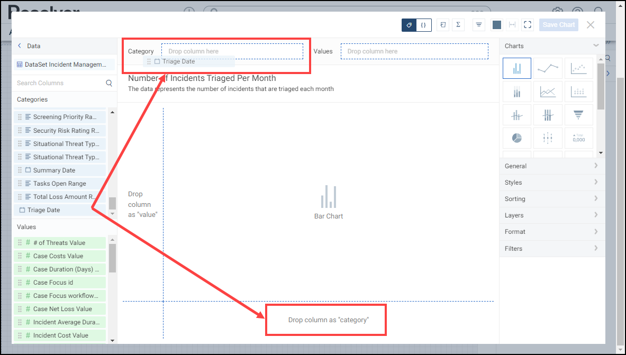Open the chart color square swatch
This screenshot has height=355, width=626.
497,25
